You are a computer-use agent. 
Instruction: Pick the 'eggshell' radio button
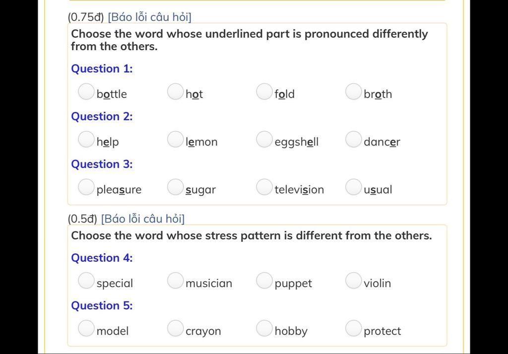pyautogui.click(x=264, y=140)
